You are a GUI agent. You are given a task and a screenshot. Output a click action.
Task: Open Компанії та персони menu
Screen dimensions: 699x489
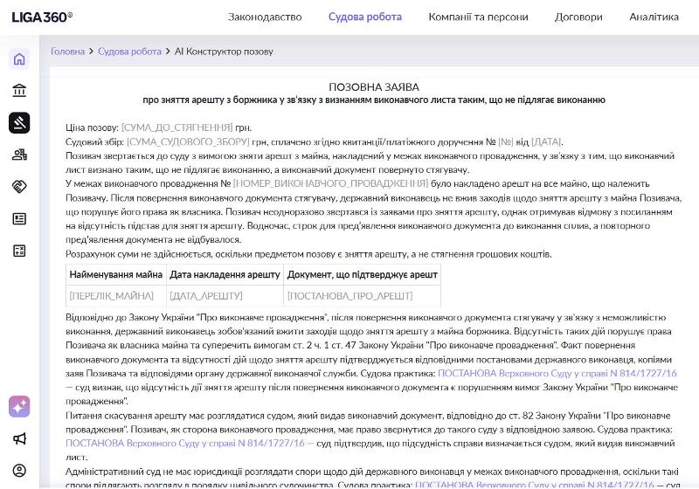[478, 17]
